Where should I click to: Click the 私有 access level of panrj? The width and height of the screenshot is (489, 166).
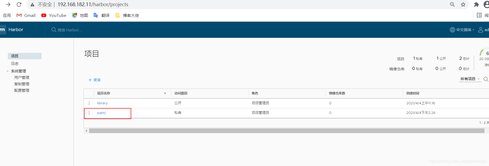[x=178, y=113]
